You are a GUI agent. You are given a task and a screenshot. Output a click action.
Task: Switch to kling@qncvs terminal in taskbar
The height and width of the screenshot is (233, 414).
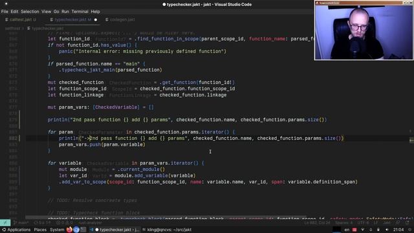pyautogui.click(x=167, y=230)
